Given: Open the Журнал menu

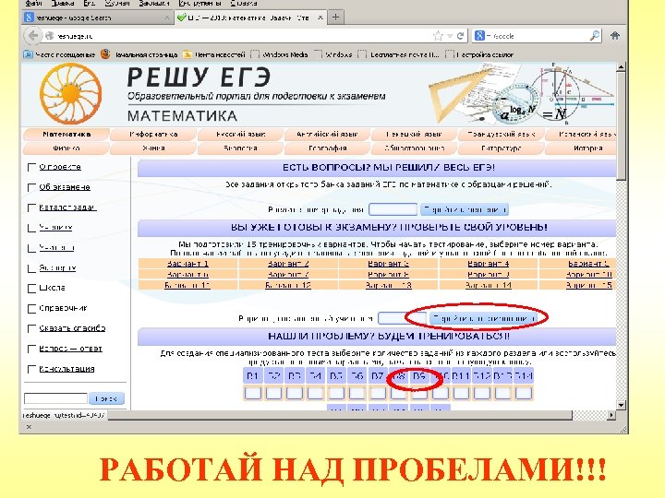Looking at the screenshot, I should (117, 4).
